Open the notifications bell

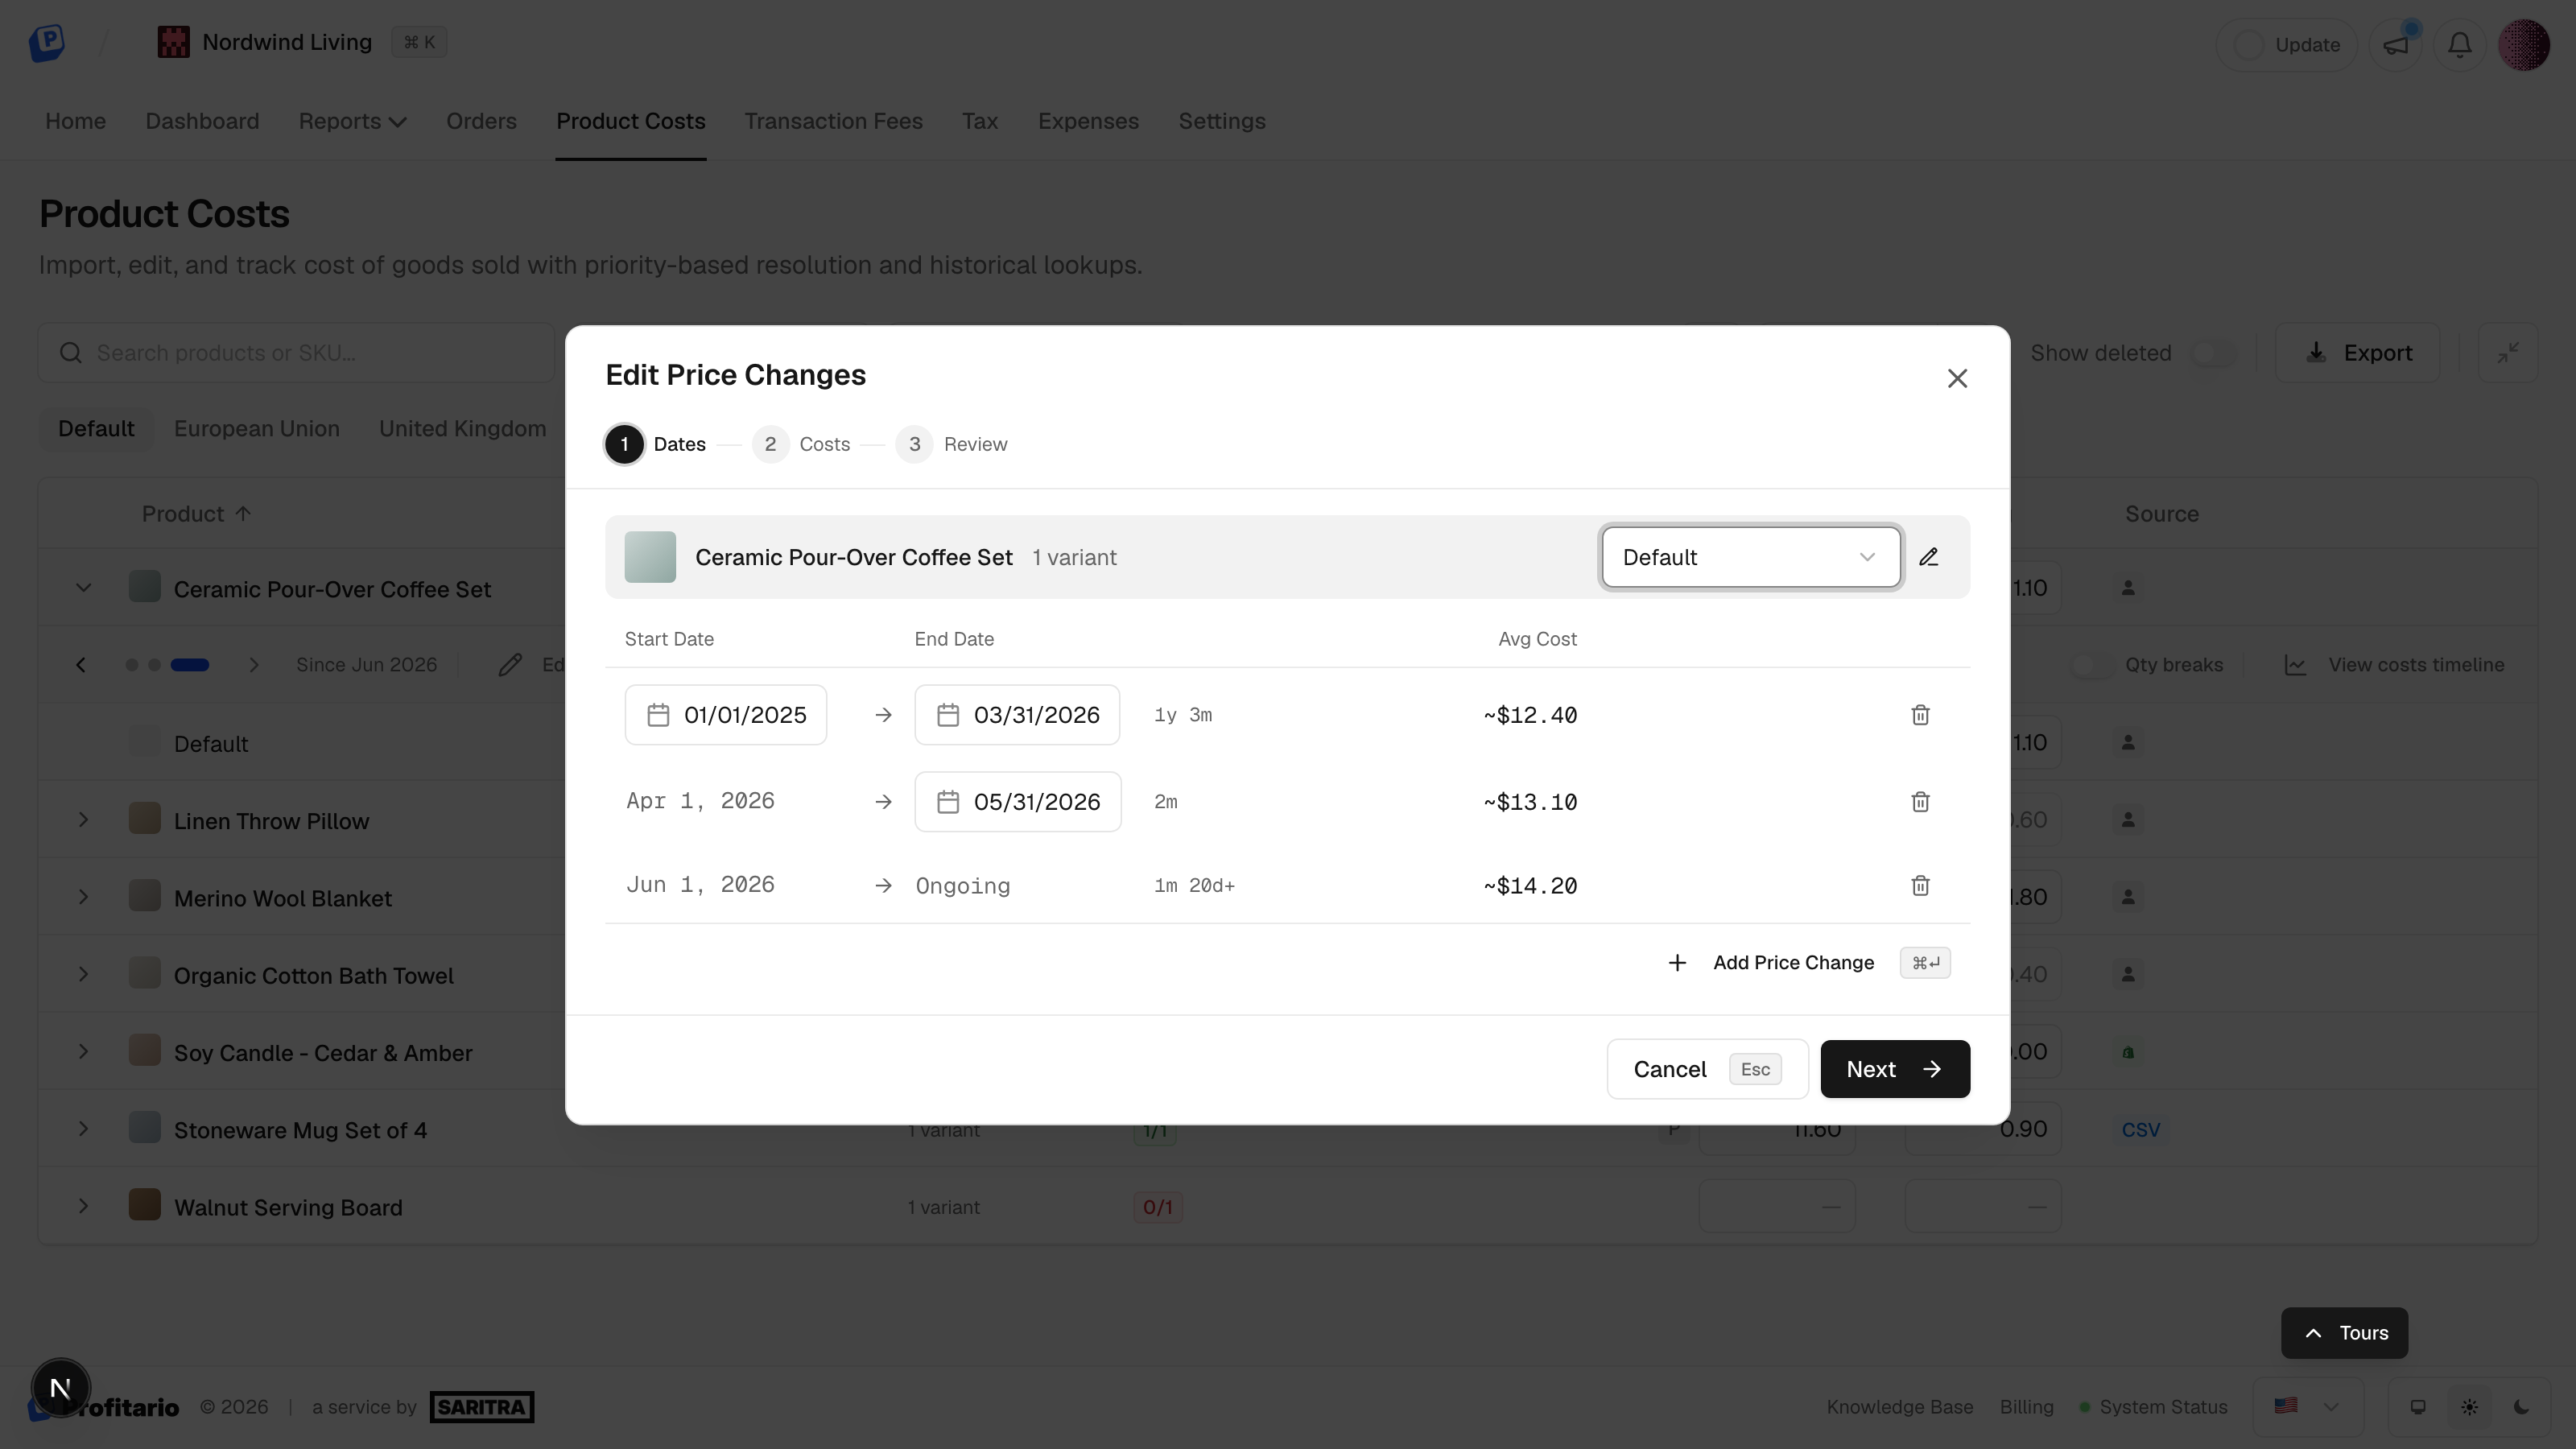coord(2460,45)
